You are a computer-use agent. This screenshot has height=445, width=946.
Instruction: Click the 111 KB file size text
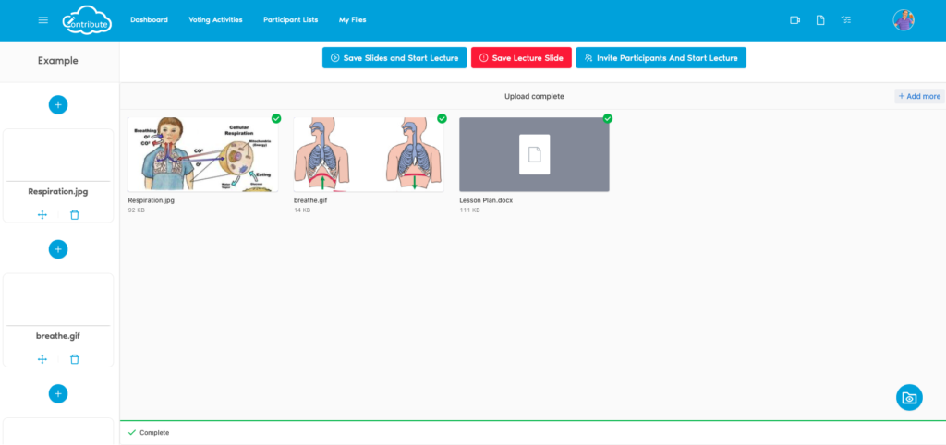click(x=469, y=210)
